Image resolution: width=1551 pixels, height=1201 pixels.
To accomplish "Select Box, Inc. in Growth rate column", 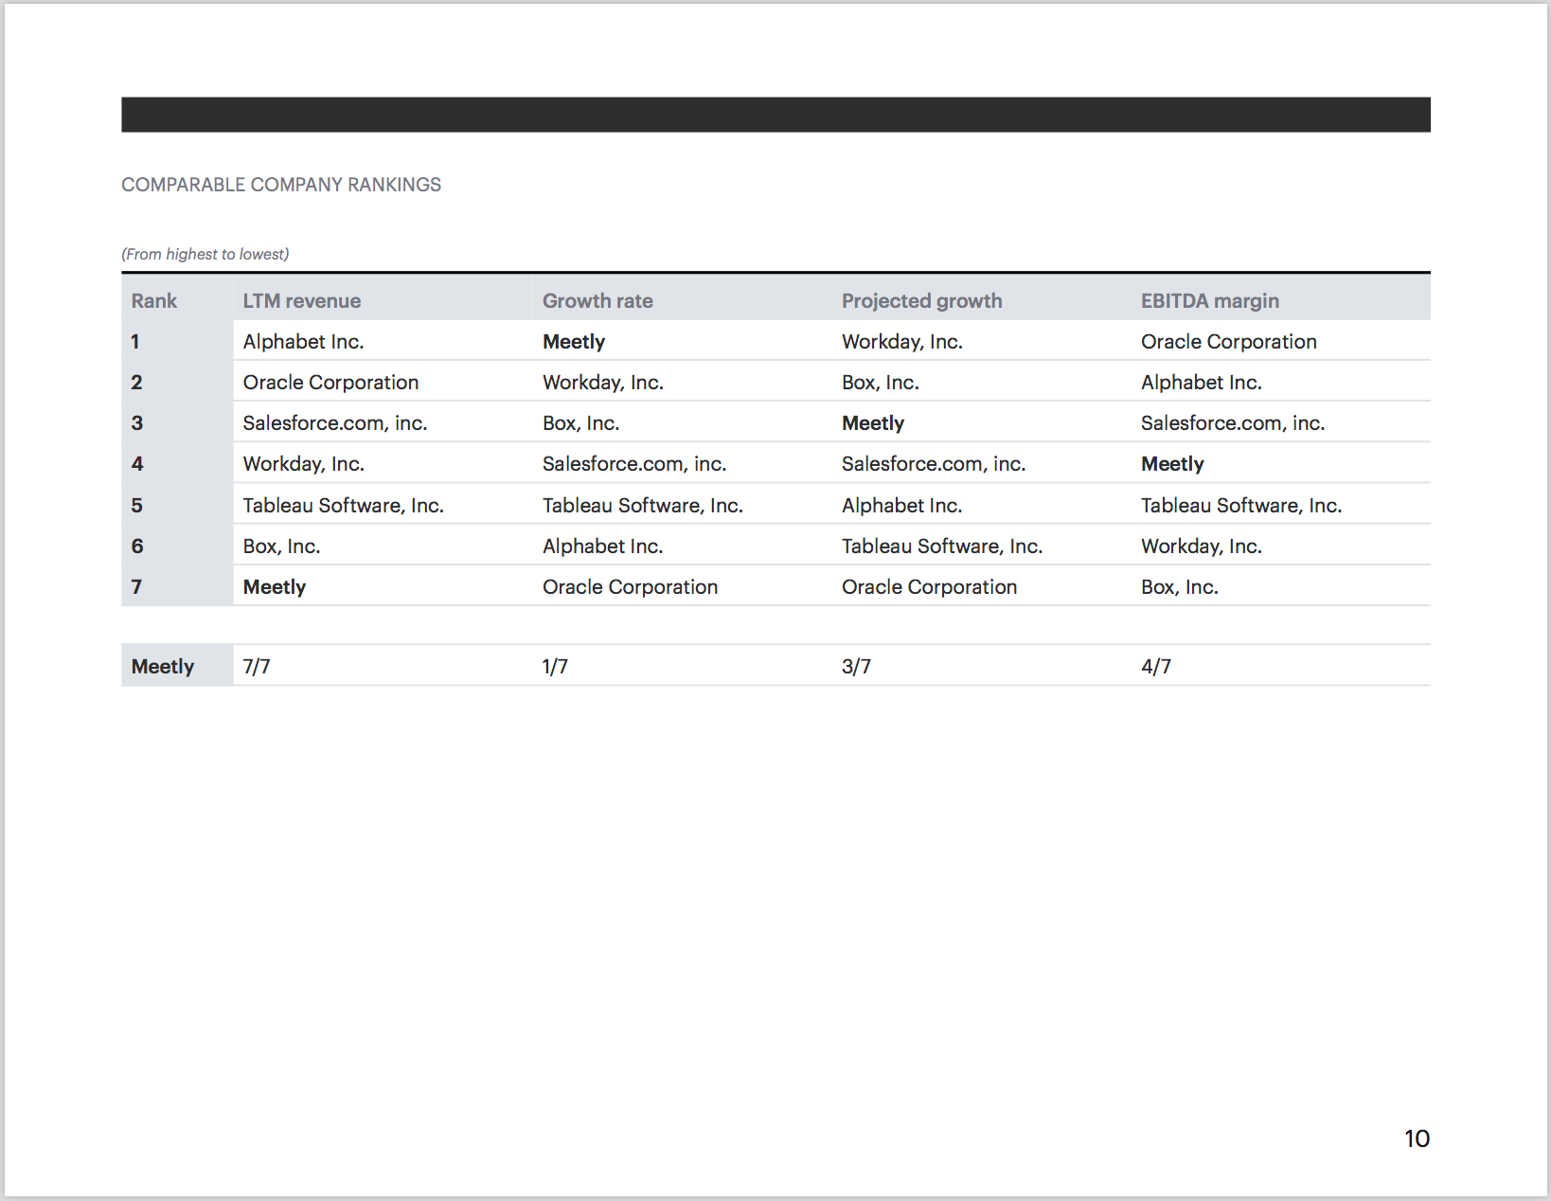I will [x=581, y=423].
